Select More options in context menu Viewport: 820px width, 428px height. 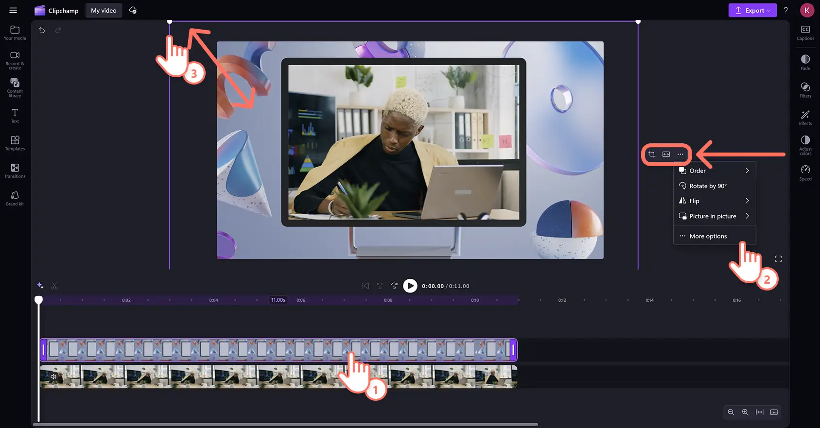(708, 236)
